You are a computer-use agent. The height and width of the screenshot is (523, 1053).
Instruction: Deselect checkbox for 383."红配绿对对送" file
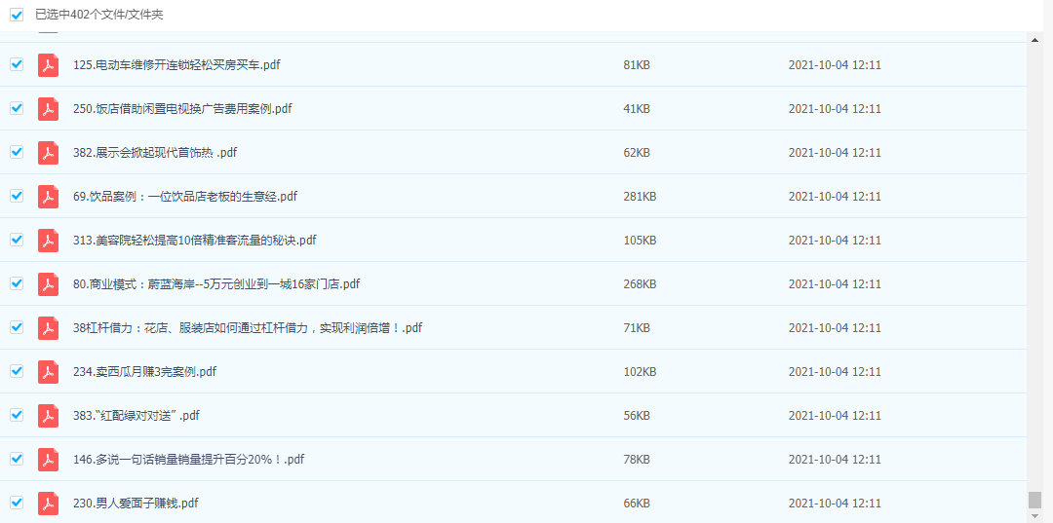[x=17, y=415]
